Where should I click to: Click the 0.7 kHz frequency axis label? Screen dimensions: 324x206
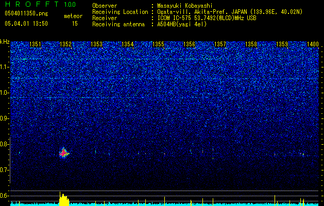pos(5,170)
